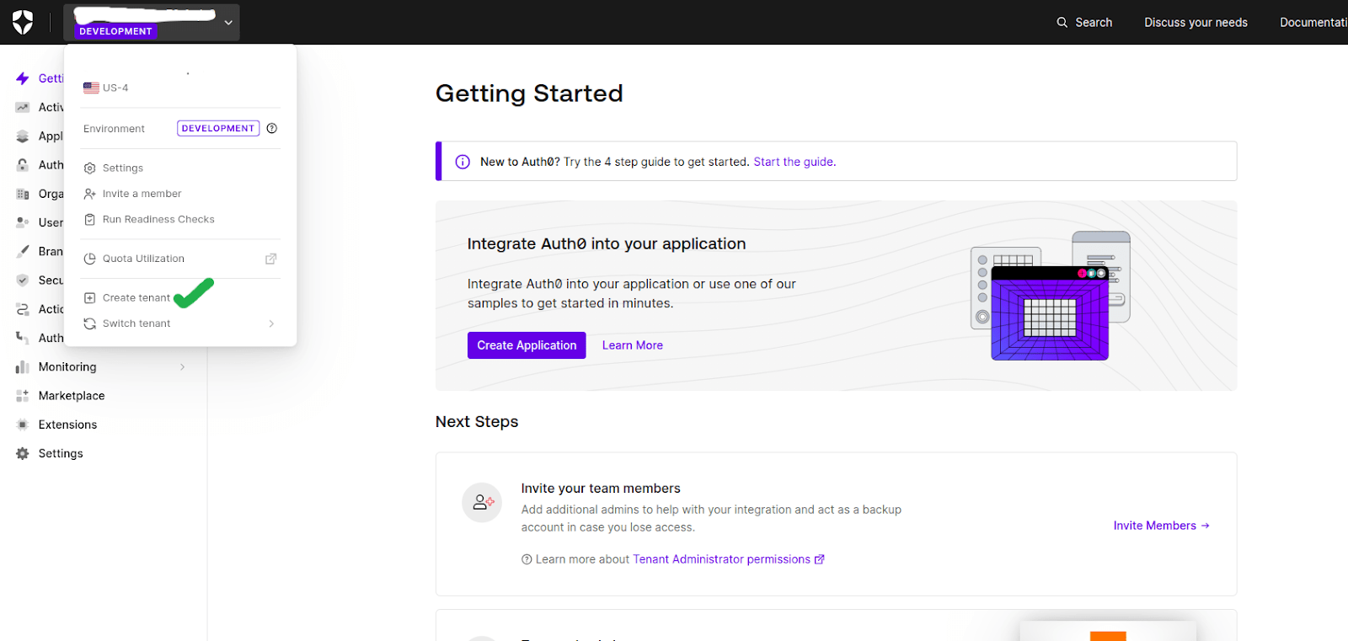Click the Getting Started lightning bolt icon
The image size is (1348, 641).
coord(23,78)
